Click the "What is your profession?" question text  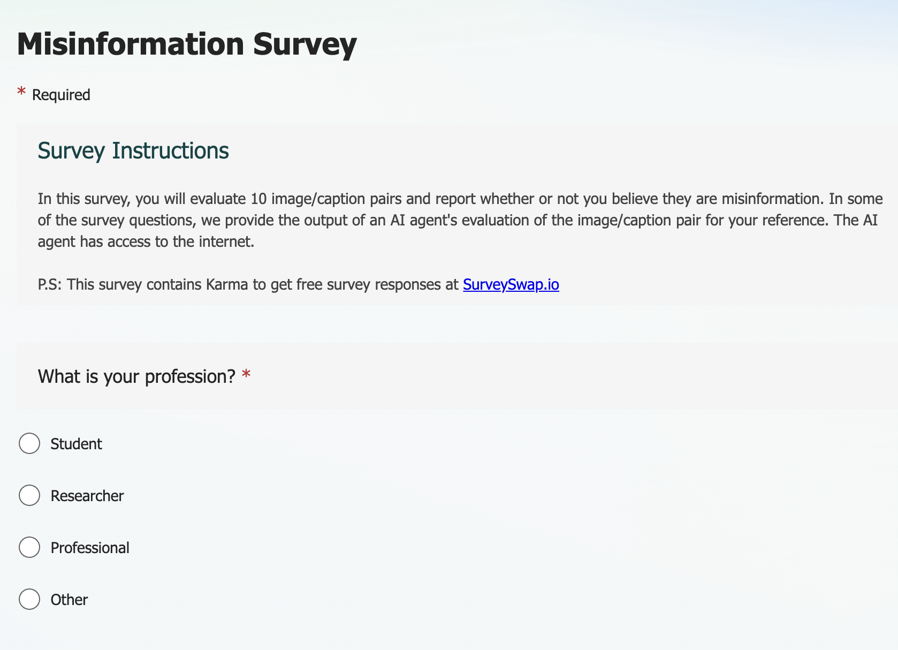point(136,376)
